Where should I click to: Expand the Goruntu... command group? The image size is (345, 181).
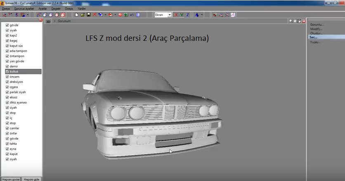pyautogui.click(x=317, y=24)
